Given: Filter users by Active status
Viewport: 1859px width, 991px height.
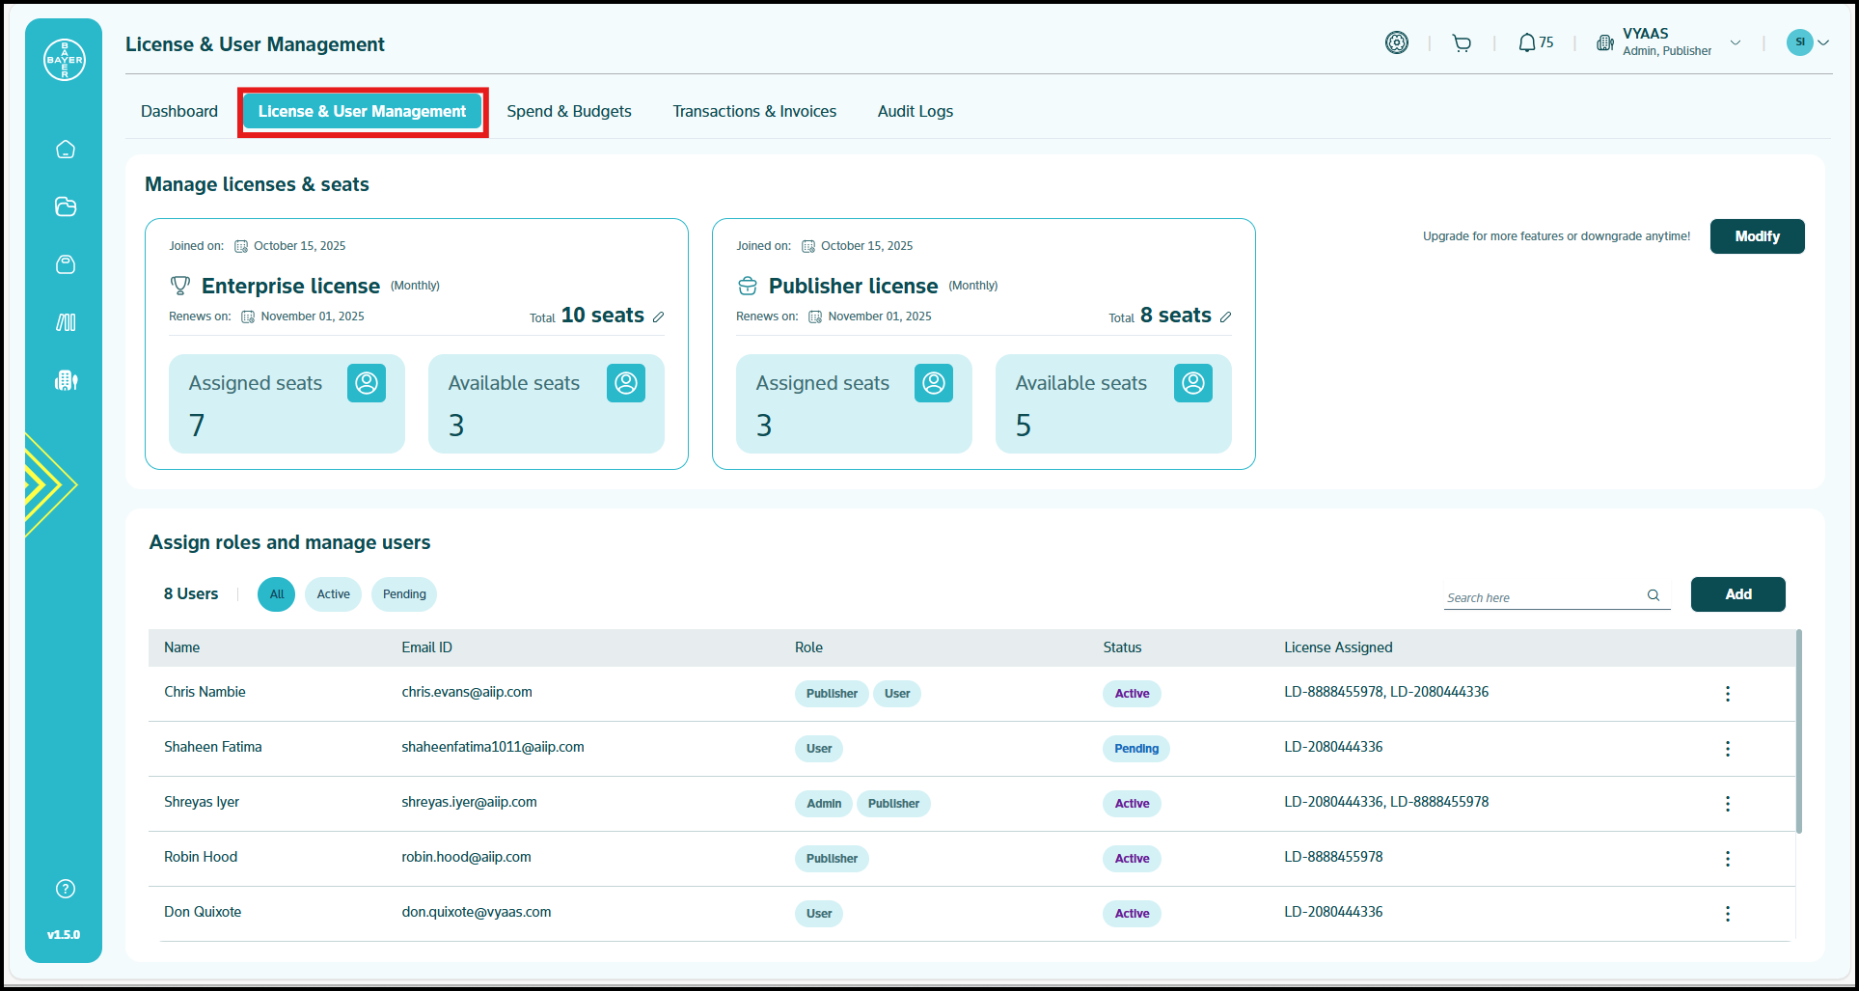Looking at the screenshot, I should [x=334, y=594].
